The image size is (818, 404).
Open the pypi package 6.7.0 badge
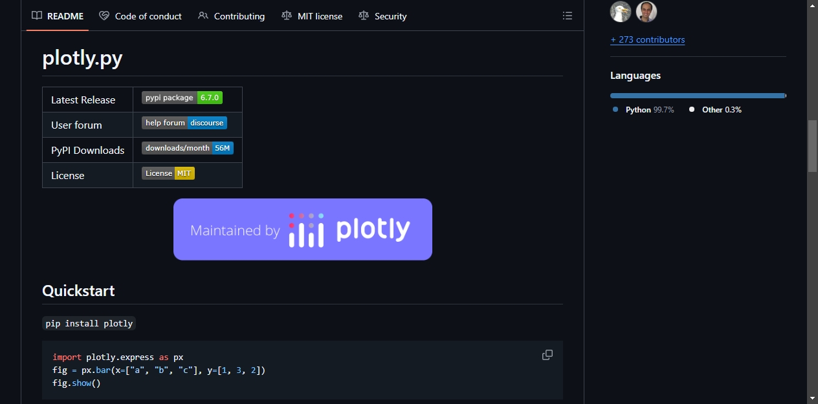[x=182, y=98]
